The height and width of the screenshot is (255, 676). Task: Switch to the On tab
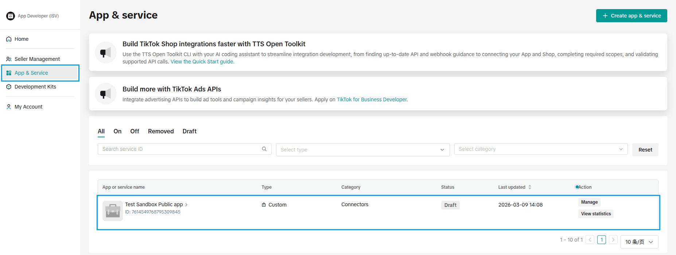117,131
